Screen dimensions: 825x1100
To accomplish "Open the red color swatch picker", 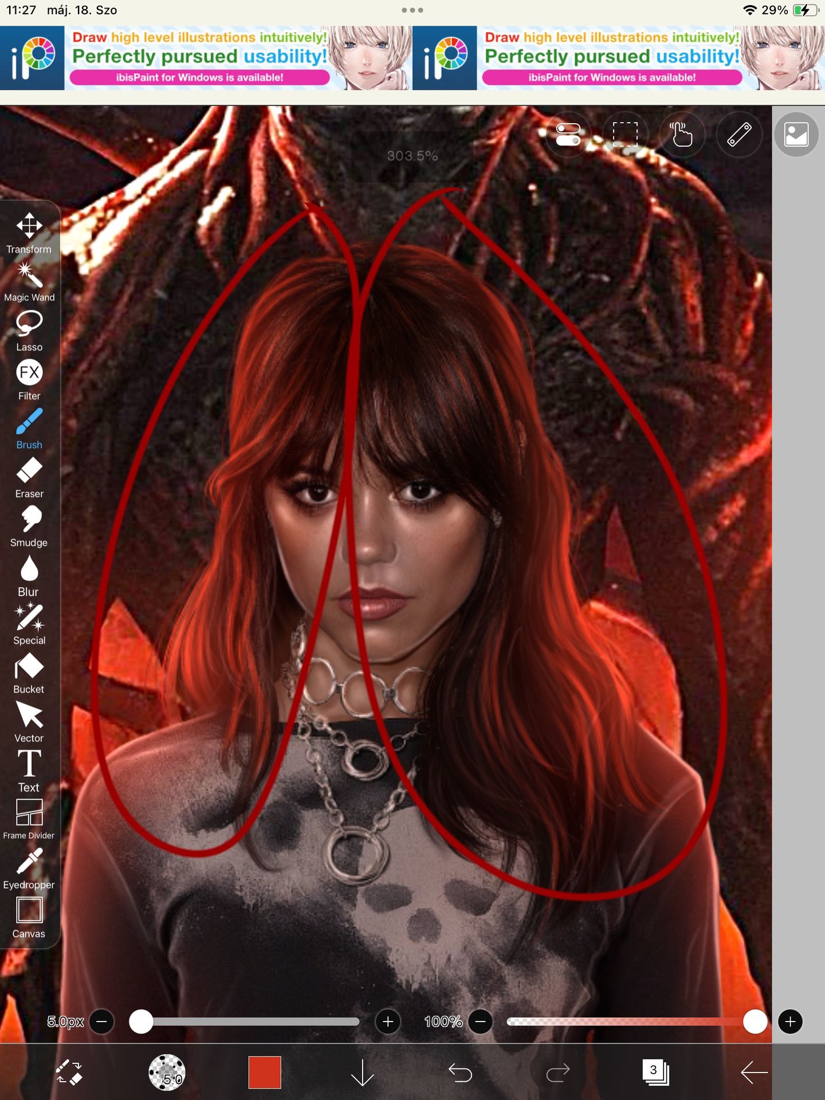I will coord(265,1072).
